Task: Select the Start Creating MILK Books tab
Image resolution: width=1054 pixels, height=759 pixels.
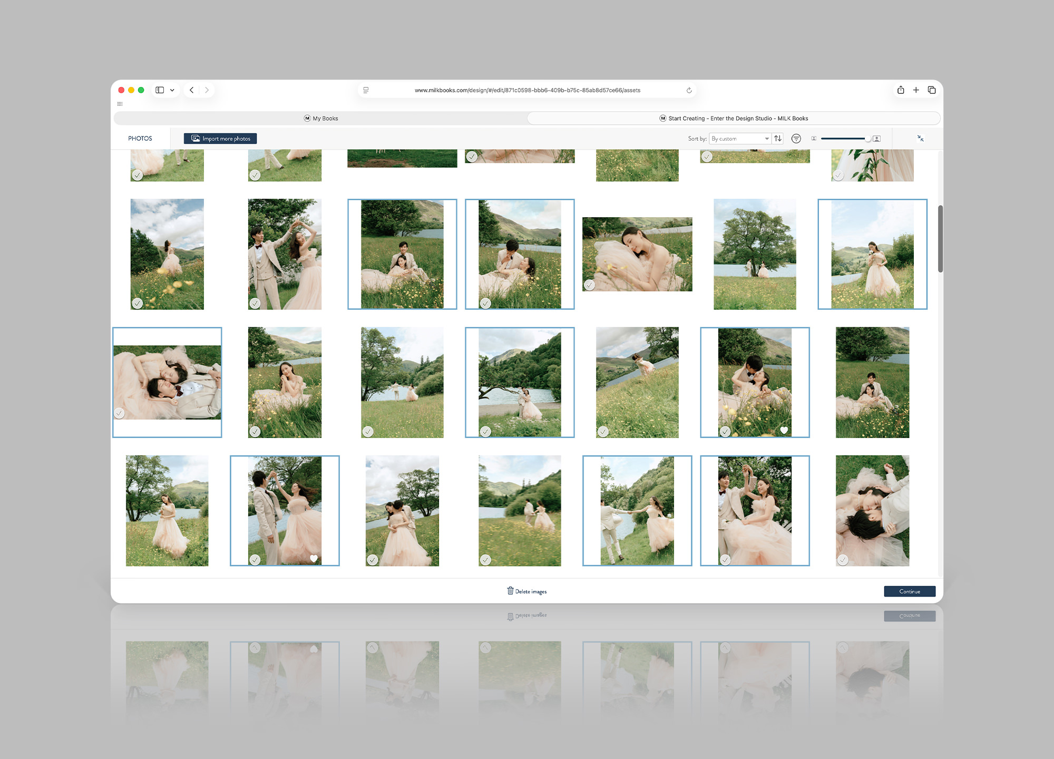Action: [x=734, y=118]
